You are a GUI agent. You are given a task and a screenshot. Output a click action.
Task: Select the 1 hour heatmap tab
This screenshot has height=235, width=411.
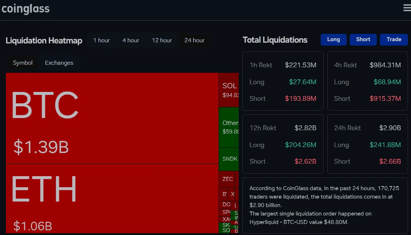pos(101,40)
